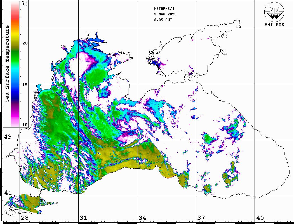
Task: Click the Sea Surface Temperature legend title
Action: (7, 64)
